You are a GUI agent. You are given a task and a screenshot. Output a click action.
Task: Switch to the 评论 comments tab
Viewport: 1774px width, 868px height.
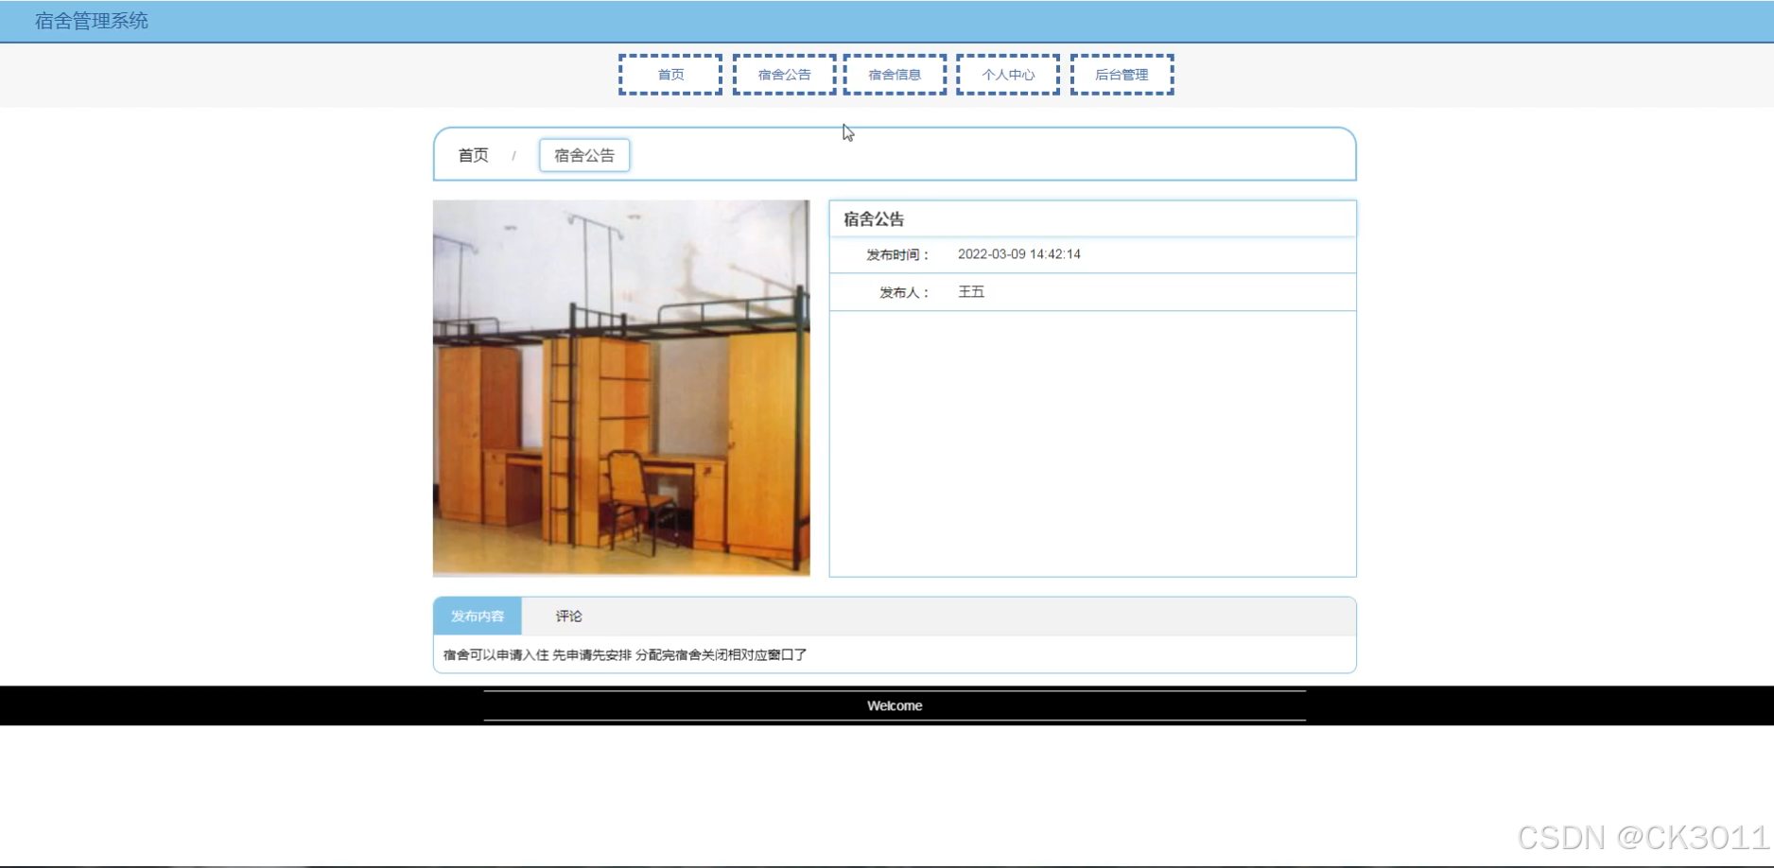click(567, 616)
